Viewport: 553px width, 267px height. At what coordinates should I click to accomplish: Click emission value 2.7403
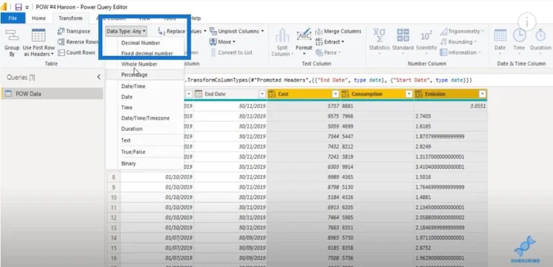[451, 116]
